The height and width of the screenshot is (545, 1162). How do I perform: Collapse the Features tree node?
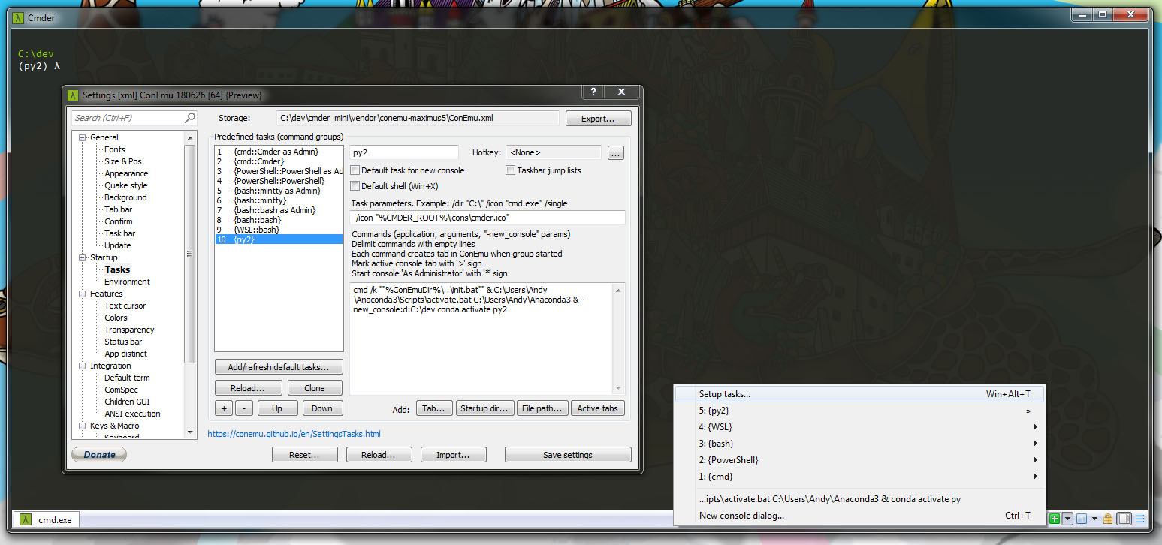[x=83, y=294]
